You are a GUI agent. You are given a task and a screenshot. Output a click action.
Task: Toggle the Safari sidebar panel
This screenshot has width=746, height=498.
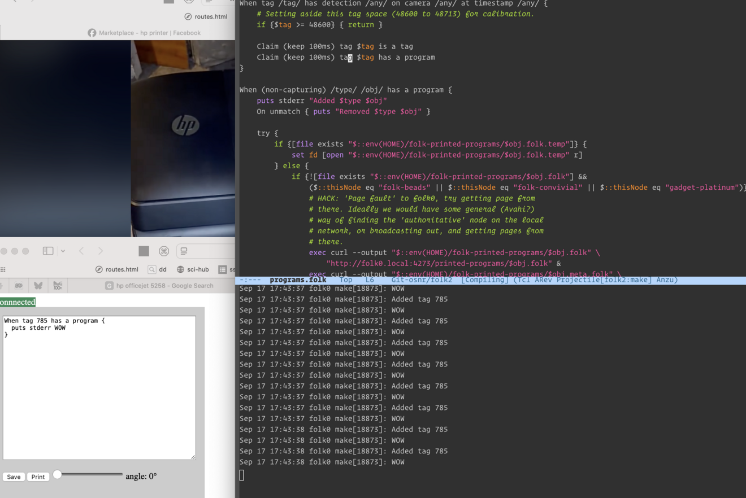pyautogui.click(x=48, y=251)
